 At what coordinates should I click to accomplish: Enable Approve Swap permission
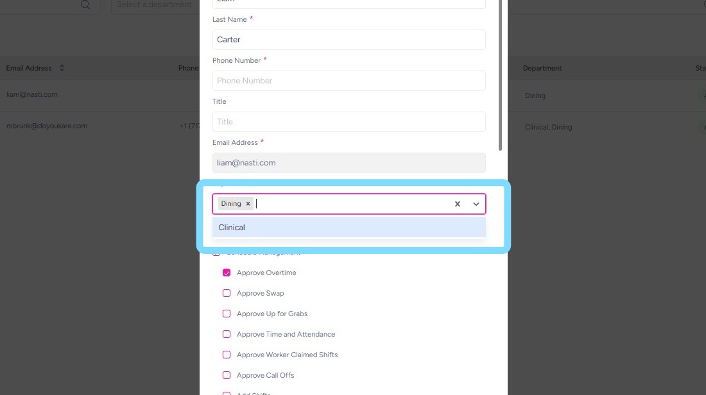coord(227,293)
